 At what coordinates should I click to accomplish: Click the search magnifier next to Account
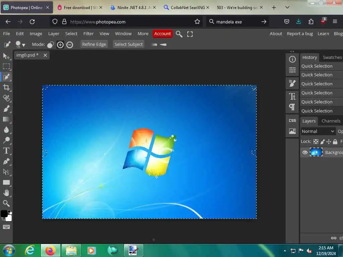coord(179,34)
